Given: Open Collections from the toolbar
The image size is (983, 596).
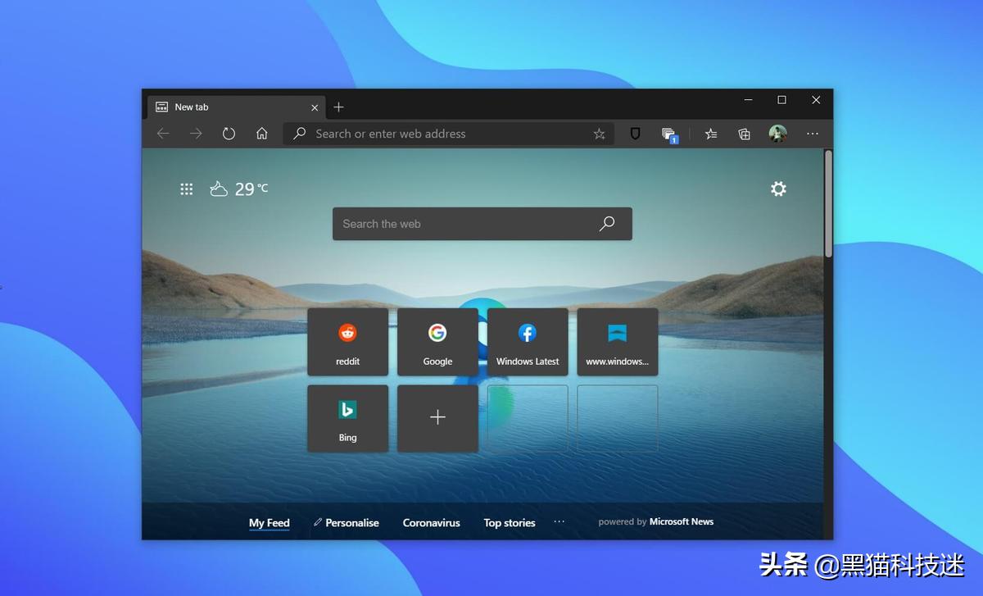Looking at the screenshot, I should coord(744,134).
